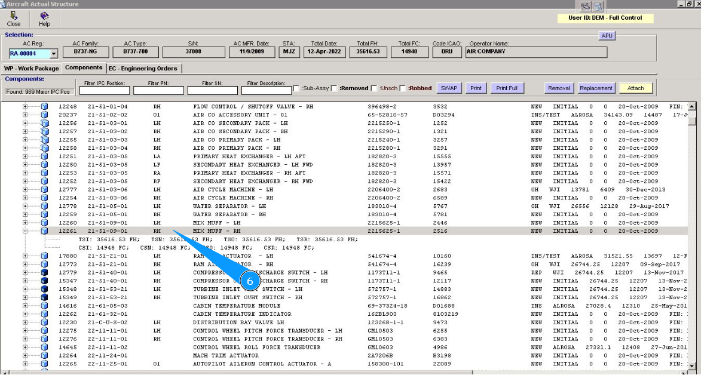Image resolution: width=701 pixels, height=378 pixels.
Task: Select cube icon for row 12257
Action: tap(44, 131)
